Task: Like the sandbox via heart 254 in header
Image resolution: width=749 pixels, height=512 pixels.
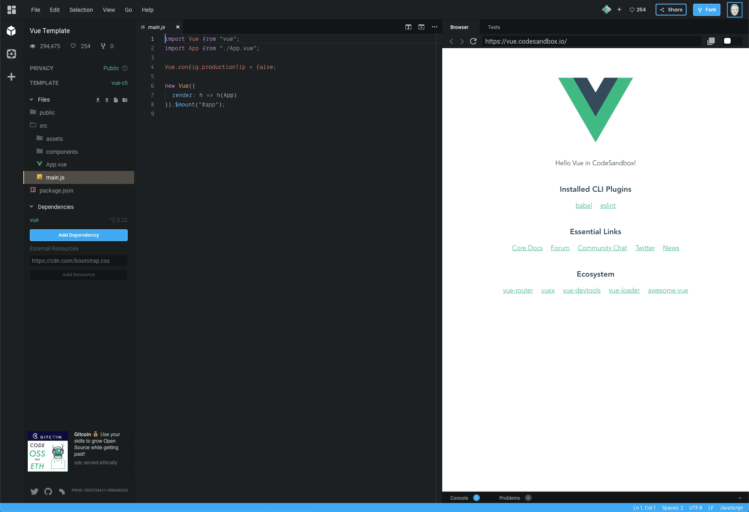Action: 638,10
